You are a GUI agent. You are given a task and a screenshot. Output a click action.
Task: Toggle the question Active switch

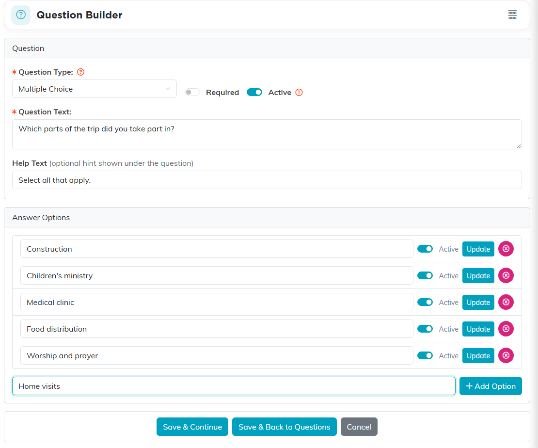point(254,92)
